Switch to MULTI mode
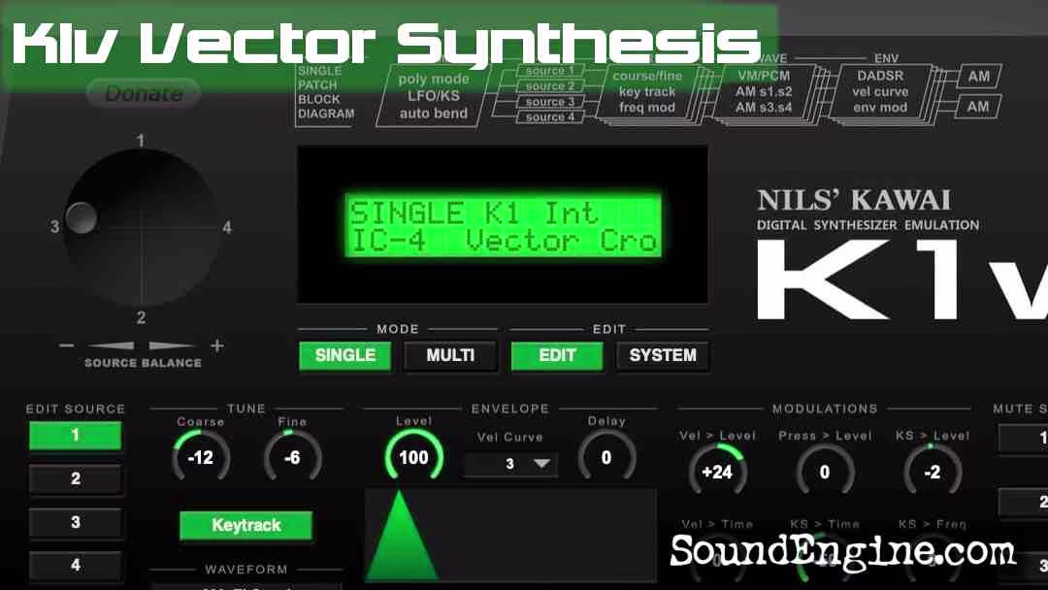The image size is (1048, 590). 450,355
